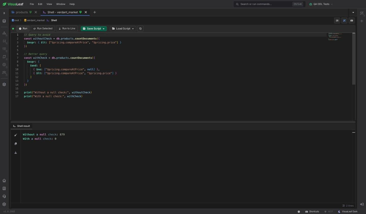The width and height of the screenshot is (366, 214).
Task: Copy the shell result output
Action: (x=16, y=144)
